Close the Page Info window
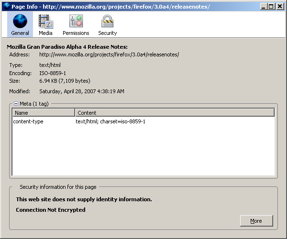The image size is (287, 239). click(x=280, y=7)
